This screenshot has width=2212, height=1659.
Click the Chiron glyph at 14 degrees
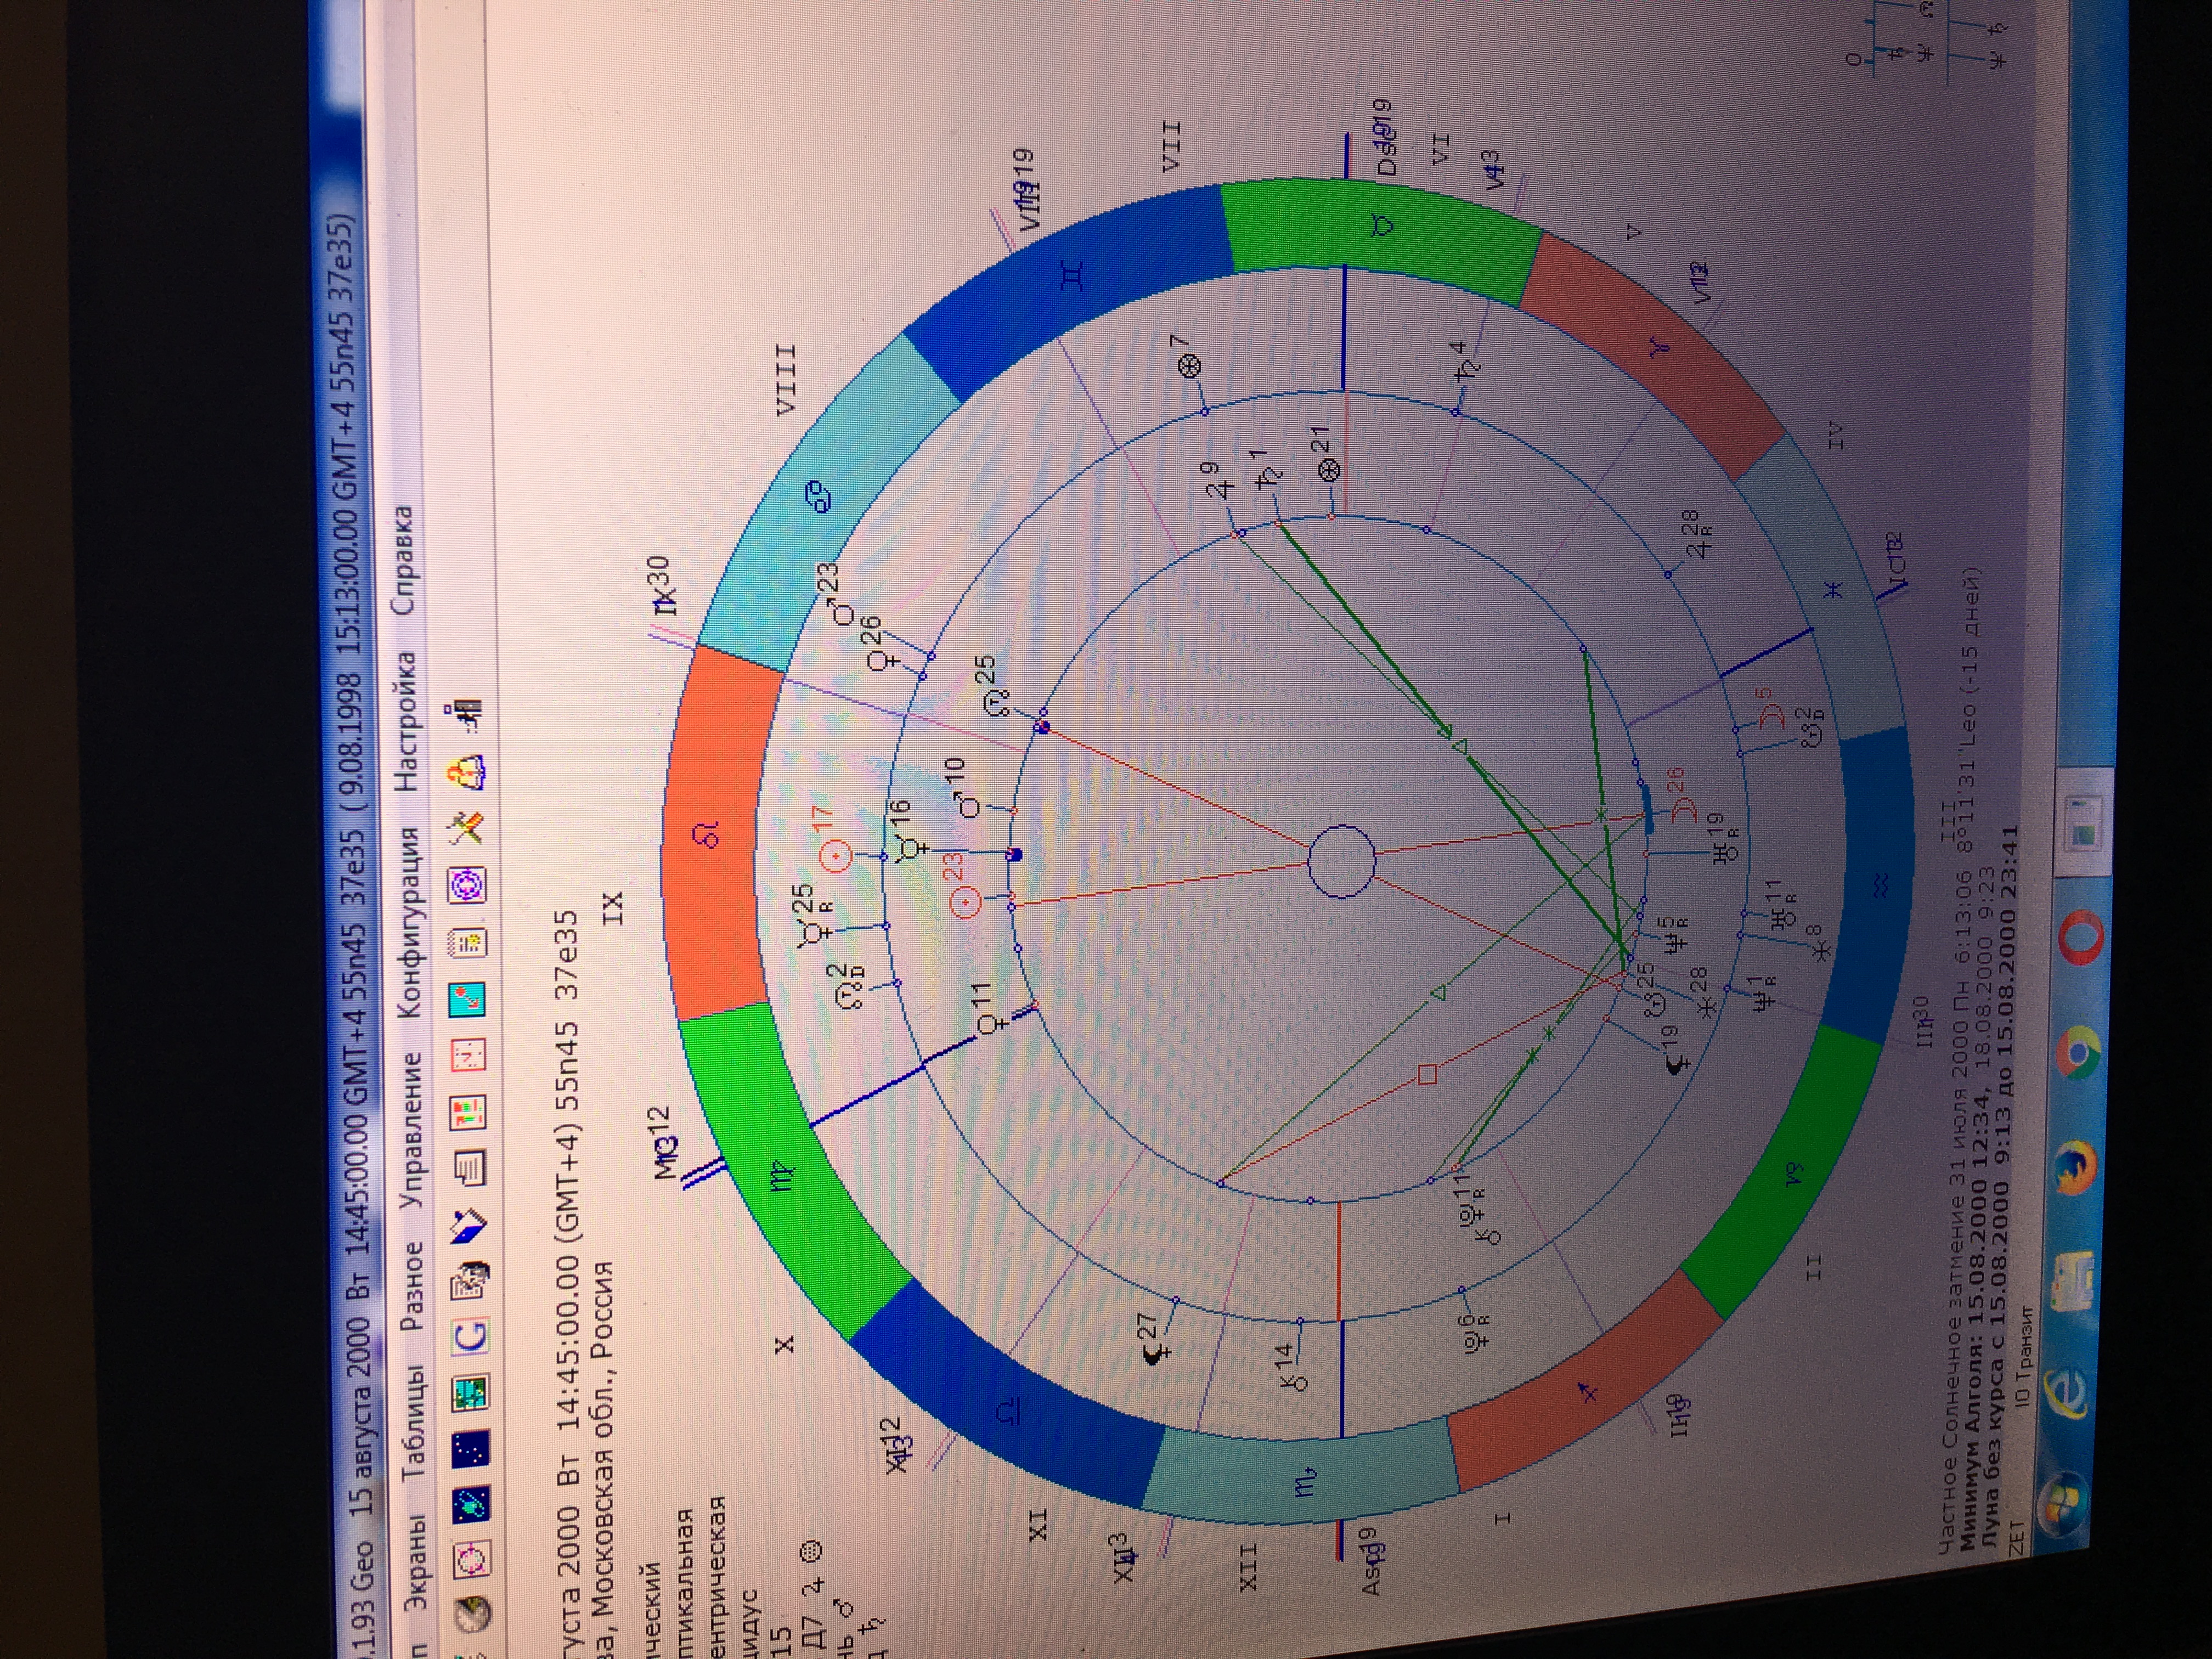(1295, 1383)
